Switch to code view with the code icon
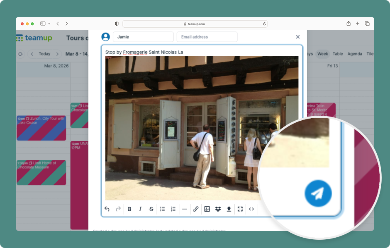The width and height of the screenshot is (390, 248). [x=251, y=209]
